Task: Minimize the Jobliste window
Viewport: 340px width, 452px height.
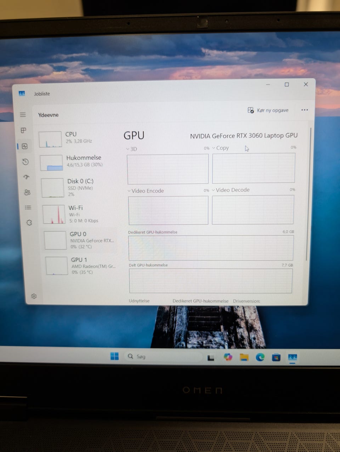Action: (x=268, y=84)
